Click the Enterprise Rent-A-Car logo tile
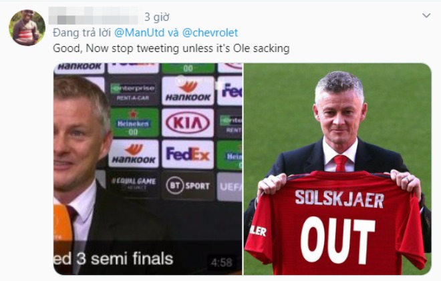Image resolution: width=441 pixels, height=281 pixels. pyautogui.click(x=133, y=91)
